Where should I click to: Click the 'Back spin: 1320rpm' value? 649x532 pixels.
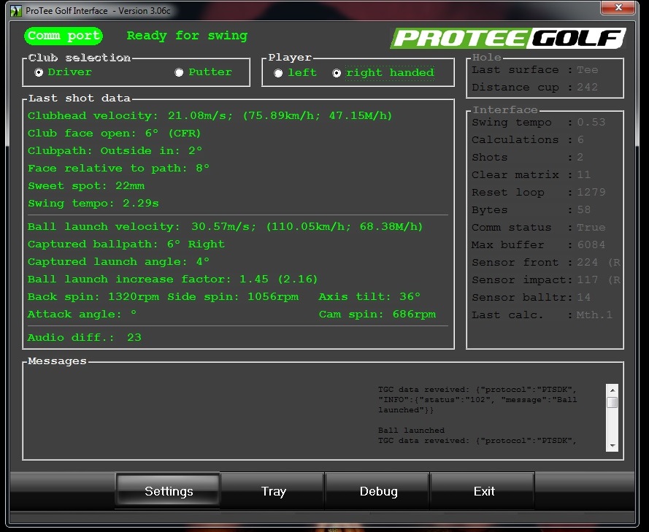93,296
